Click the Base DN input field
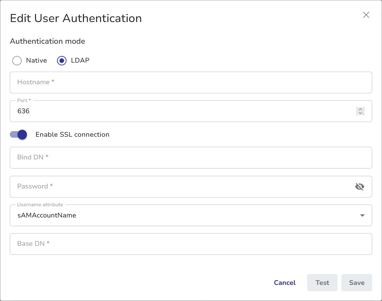Viewport: 382px width, 301px height. [x=191, y=244]
